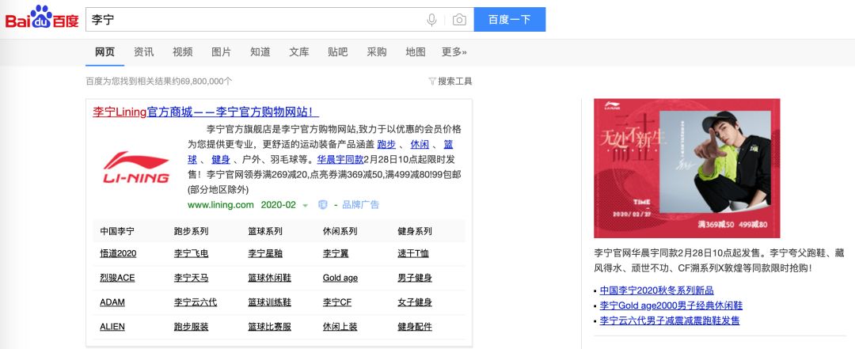Image resolution: width=855 pixels, height=349 pixels.
Task: Open 中国李宁2020秋冬系列新品 sidebar link
Action: click(656, 290)
